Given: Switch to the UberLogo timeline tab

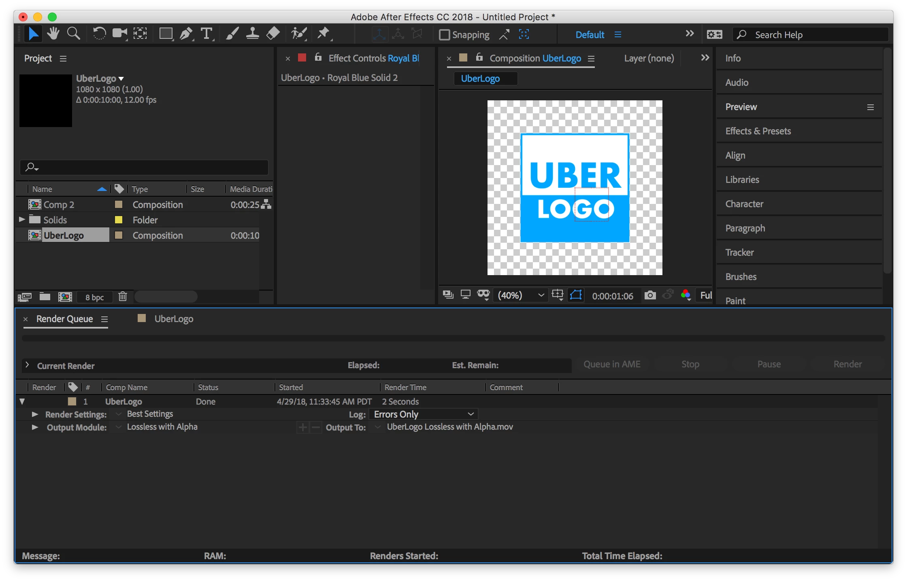Looking at the screenshot, I should [x=173, y=319].
